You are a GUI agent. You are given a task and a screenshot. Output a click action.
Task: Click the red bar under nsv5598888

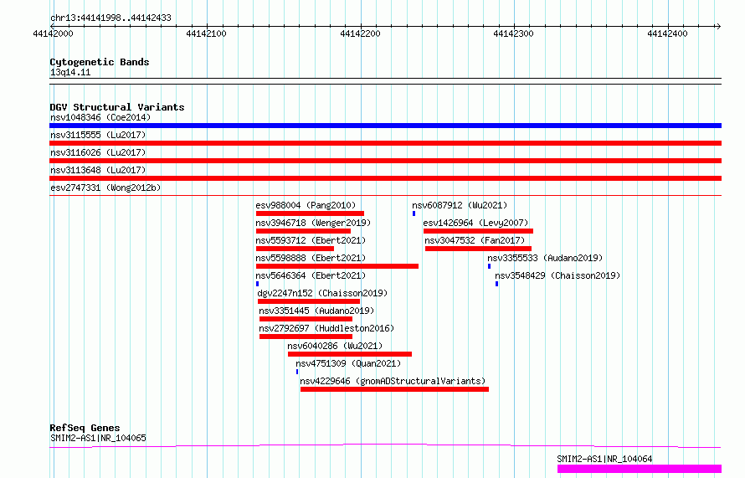337,266
